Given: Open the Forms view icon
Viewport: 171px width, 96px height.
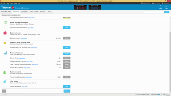Looking at the screenshot, I should click(x=160, y=7).
